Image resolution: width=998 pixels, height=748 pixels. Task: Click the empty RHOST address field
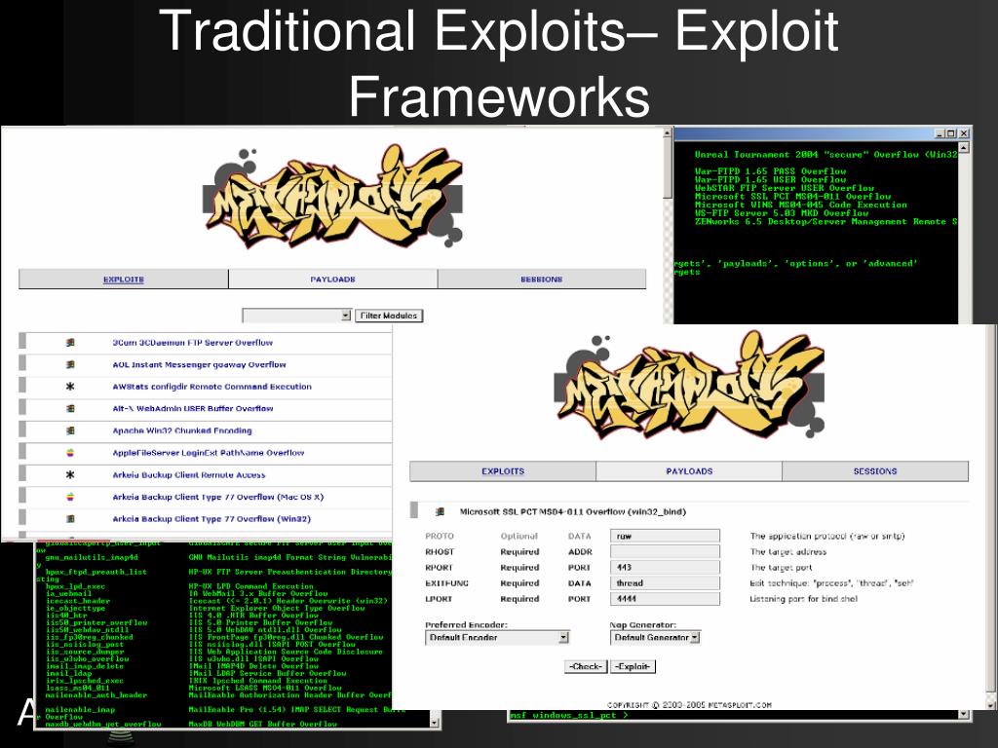tap(665, 551)
